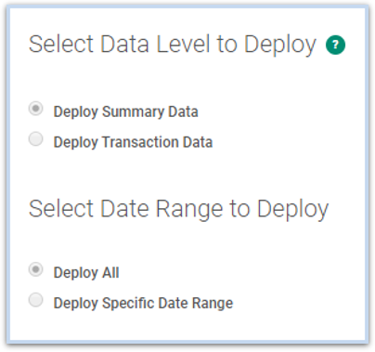This screenshot has height=352, width=375.
Task: Click the Select Data Level to Deploy heading
Action: (x=173, y=45)
